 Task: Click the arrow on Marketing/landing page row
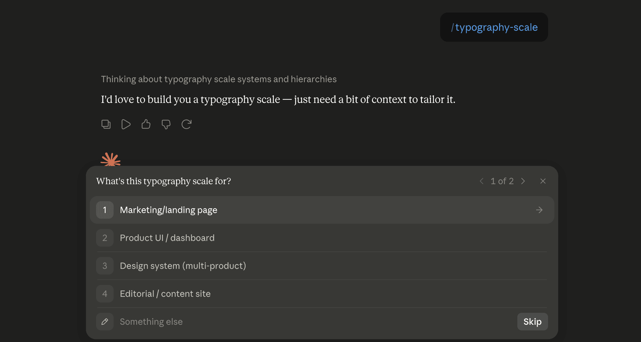tap(539, 210)
